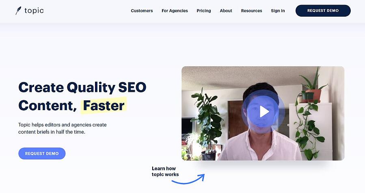Click the dark Request Demo header button

tap(323, 11)
